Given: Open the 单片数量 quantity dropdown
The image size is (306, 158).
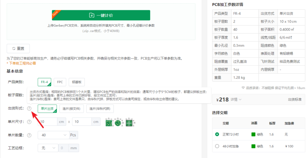Looking at the screenshot, I should (52, 135).
